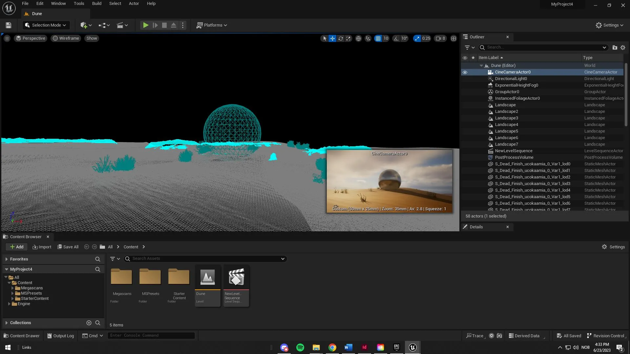This screenshot has width=630, height=354.
Task: Expand the Collections section
Action: pyautogui.click(x=7, y=323)
